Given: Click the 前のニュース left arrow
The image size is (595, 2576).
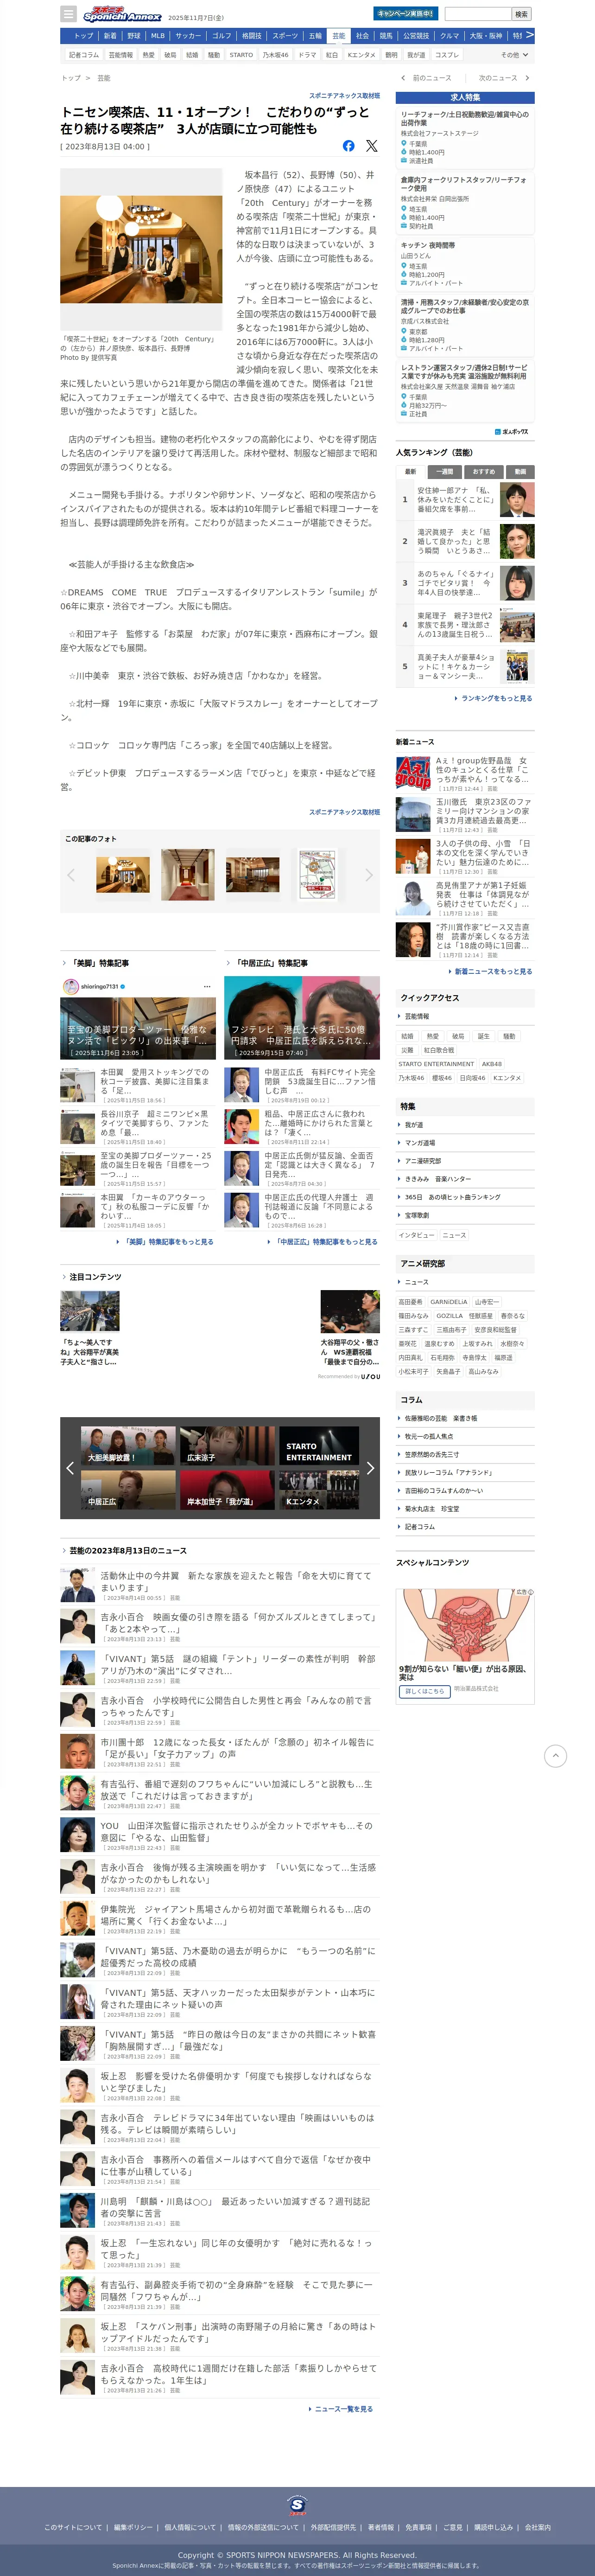Looking at the screenshot, I should click(403, 78).
